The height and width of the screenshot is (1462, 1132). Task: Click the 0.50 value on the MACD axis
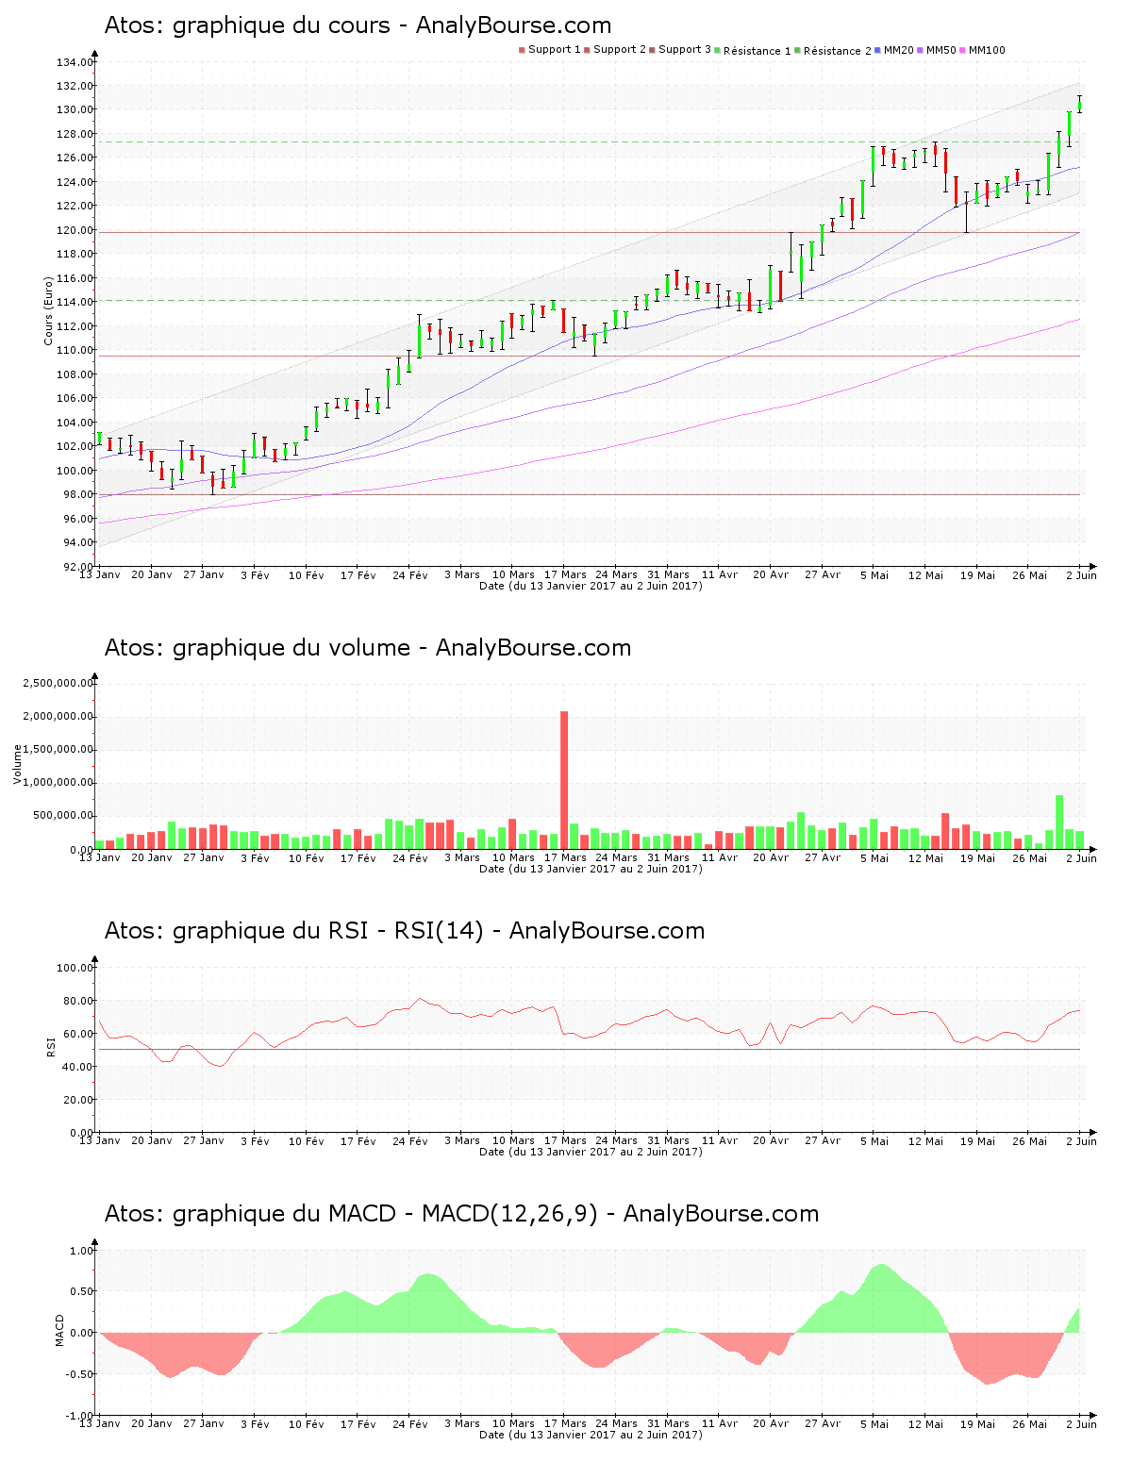click(82, 1291)
